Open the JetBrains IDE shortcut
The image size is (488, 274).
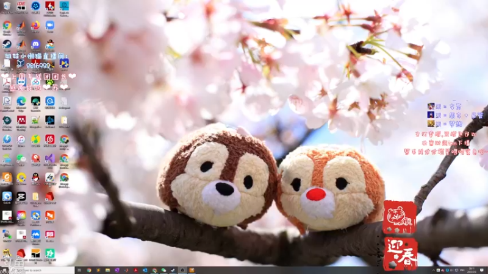pos(21,6)
